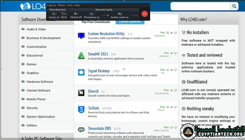
Task: Click the screenshot monitor icon for Custom Resolution Utility
Action: [x=176, y=33]
